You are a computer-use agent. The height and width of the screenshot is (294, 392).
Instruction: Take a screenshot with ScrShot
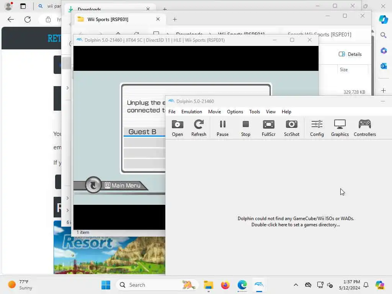pos(291,128)
